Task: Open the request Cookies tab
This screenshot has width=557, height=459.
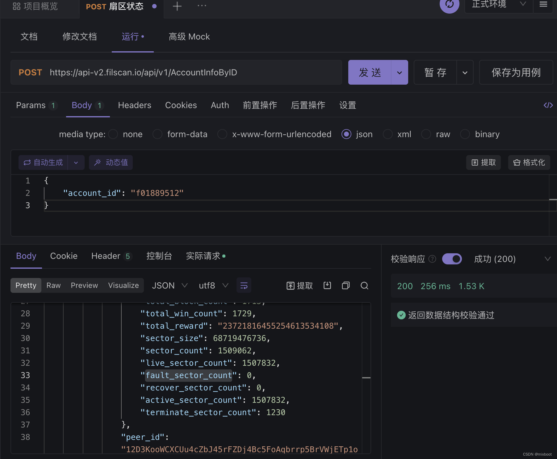Action: coord(181,105)
